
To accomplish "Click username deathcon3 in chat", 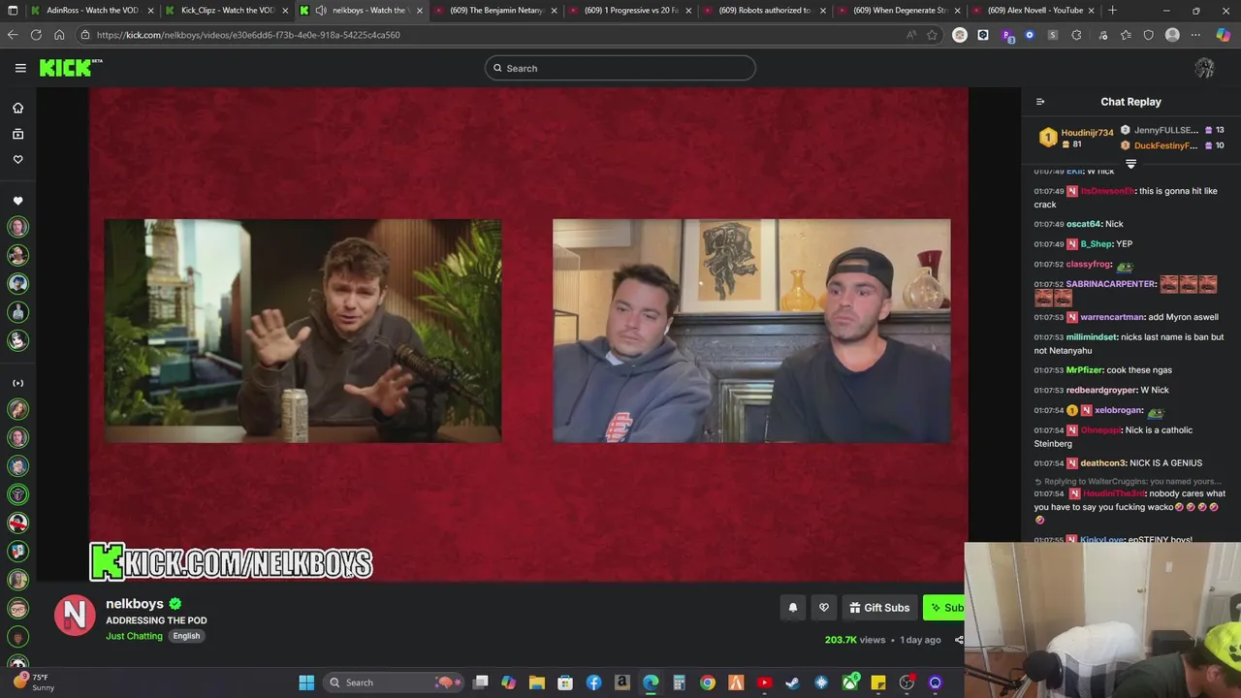I will (x=1103, y=463).
